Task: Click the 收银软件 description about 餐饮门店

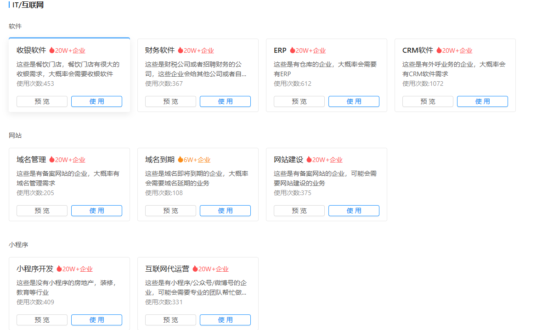Action: coord(68,69)
